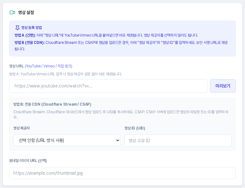
Task: Click the 방법 B (전용 CDN) description text
Action: point(121,45)
